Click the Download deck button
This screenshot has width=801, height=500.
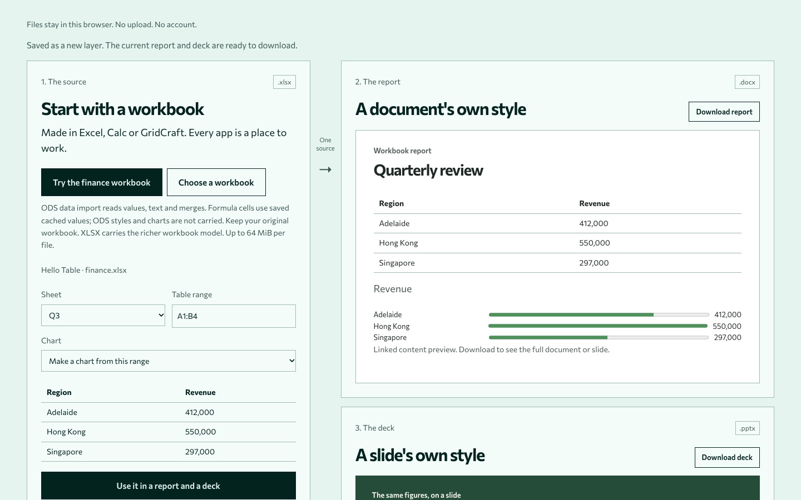click(x=727, y=457)
